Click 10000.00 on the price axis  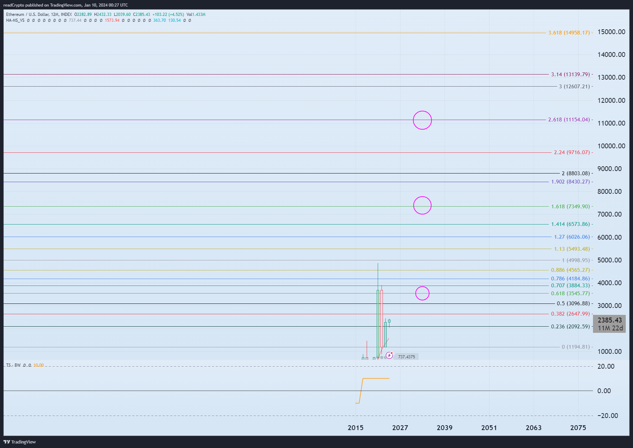[x=611, y=146]
